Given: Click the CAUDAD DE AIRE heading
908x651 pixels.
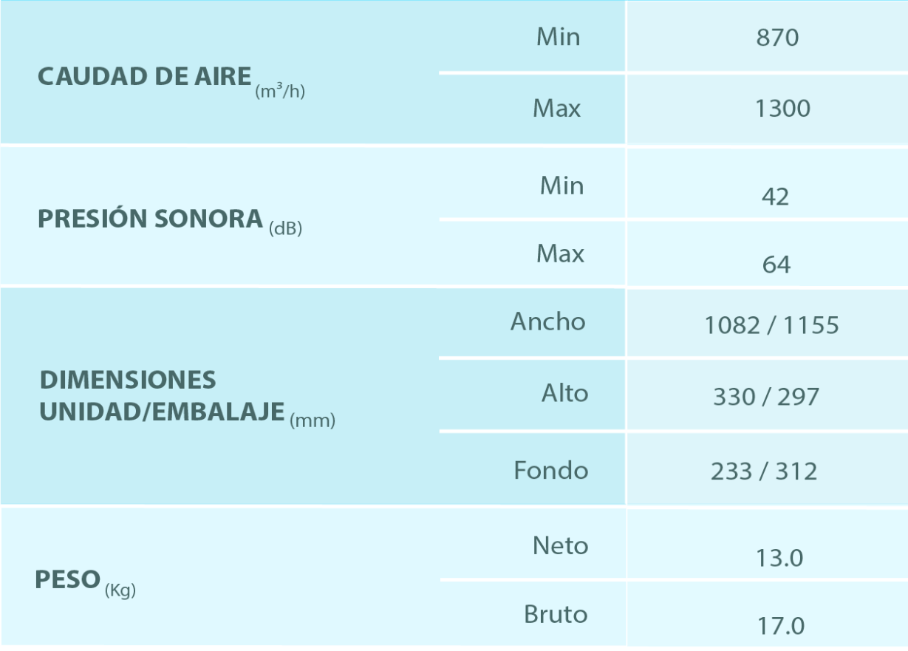Looking at the screenshot, I should coord(145,77).
